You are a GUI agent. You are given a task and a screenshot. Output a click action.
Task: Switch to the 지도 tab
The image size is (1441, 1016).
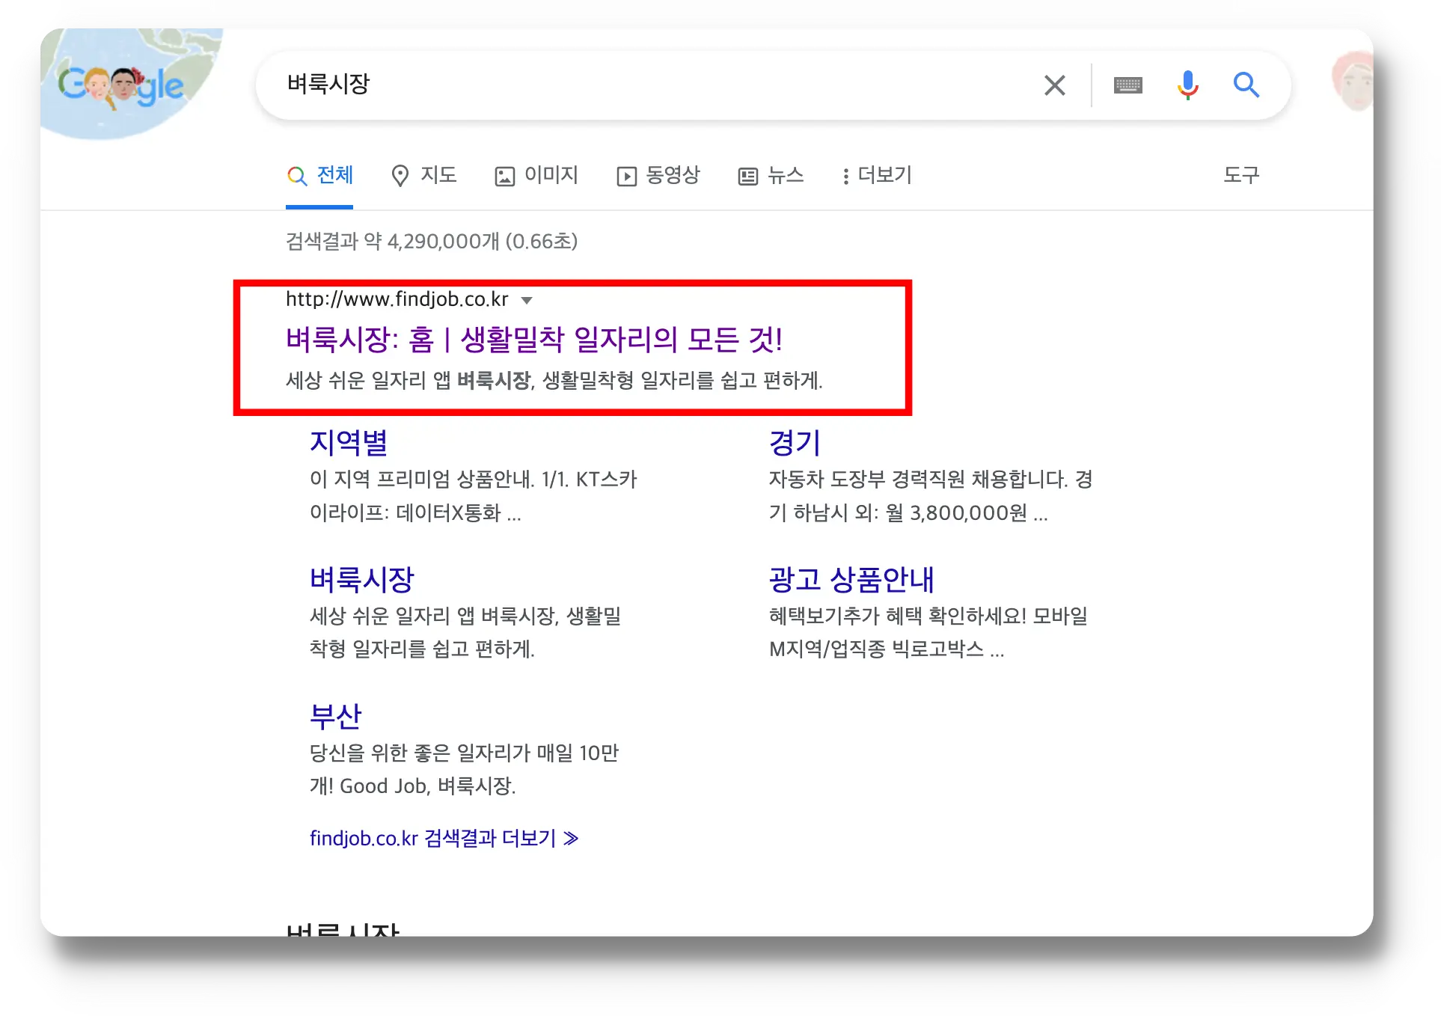[423, 176]
